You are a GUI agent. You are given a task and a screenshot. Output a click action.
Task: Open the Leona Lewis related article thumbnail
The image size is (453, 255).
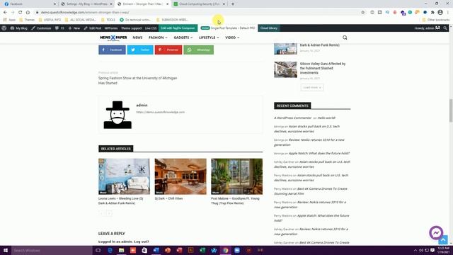click(124, 176)
